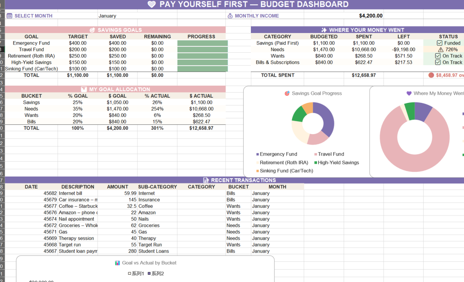Click the heart icon in dashboard title

point(152,4)
